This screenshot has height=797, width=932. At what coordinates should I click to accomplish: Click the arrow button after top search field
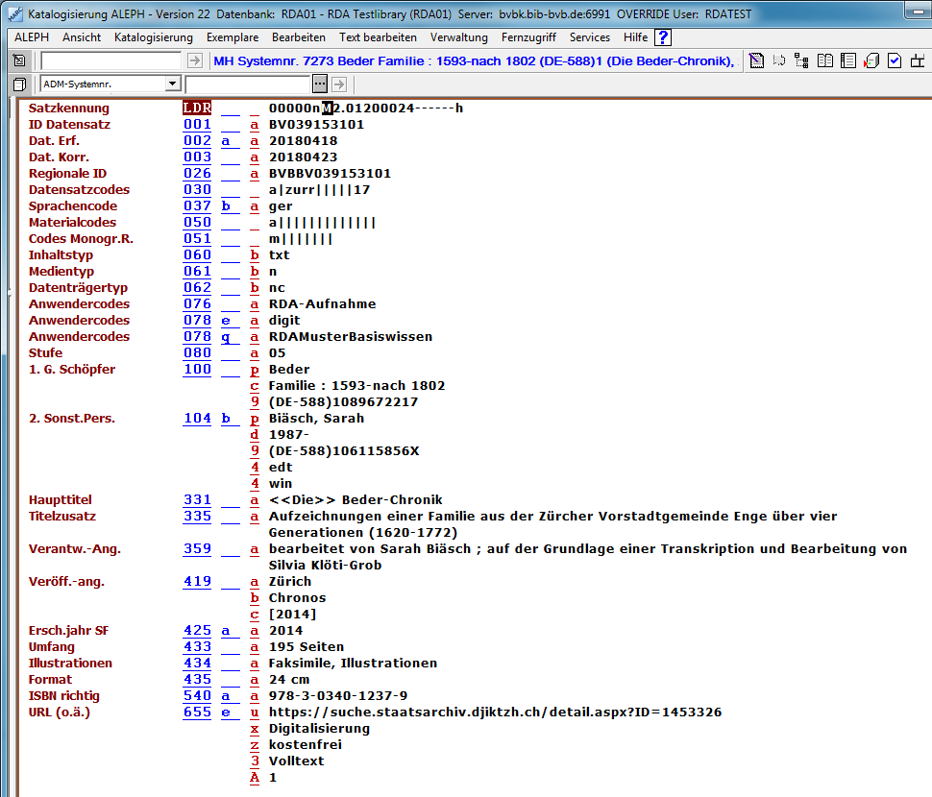[195, 60]
